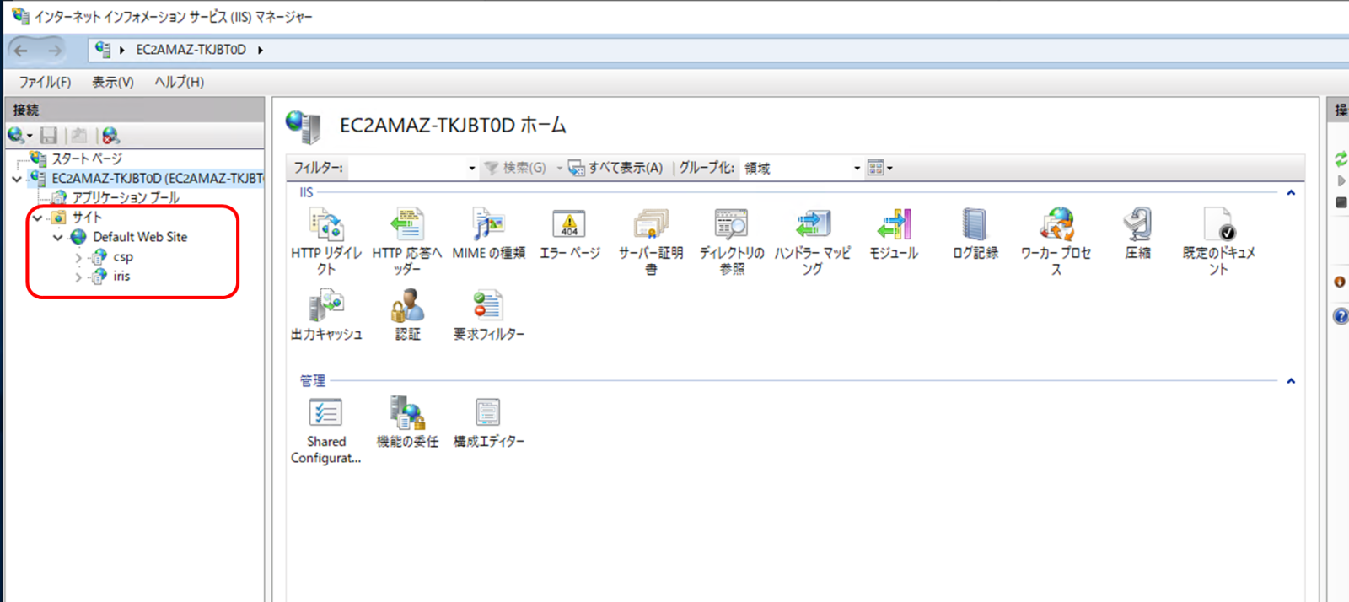Open the 圧縮 feature icon
This screenshot has width=1349, height=602.
coord(1137,227)
